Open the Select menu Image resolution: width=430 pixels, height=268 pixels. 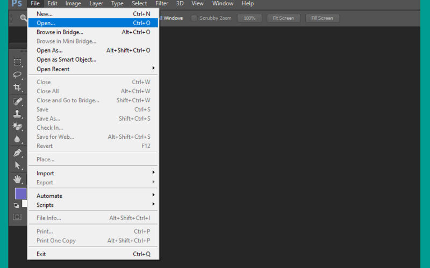coord(139,4)
